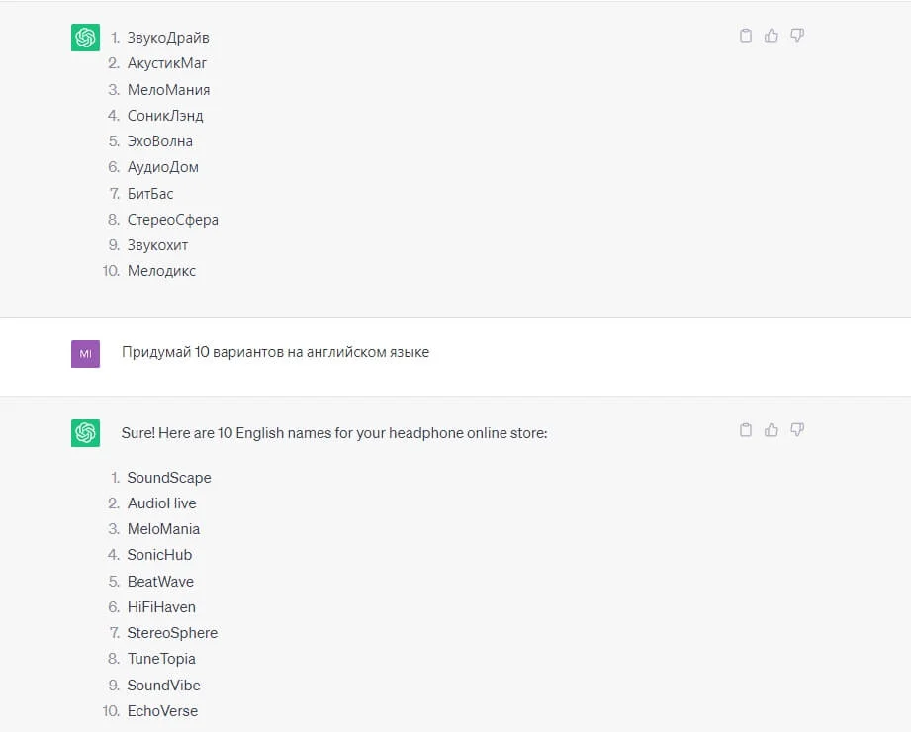Click the "AudioHive" name

click(x=161, y=503)
